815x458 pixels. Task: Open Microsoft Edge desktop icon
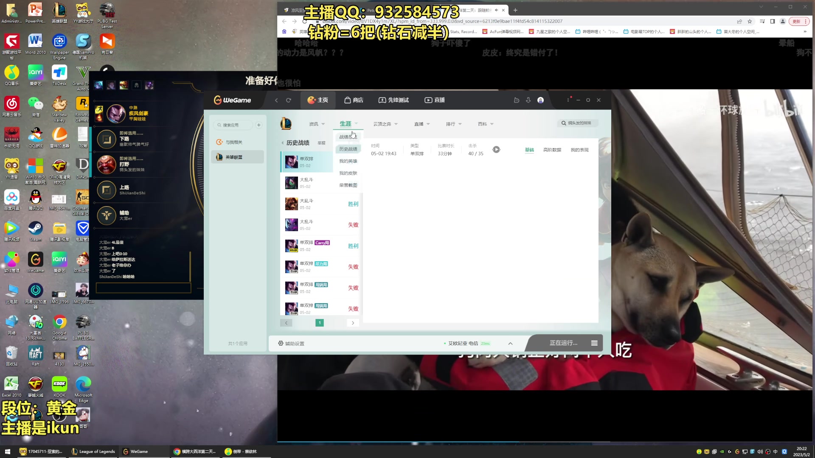pyautogui.click(x=83, y=389)
